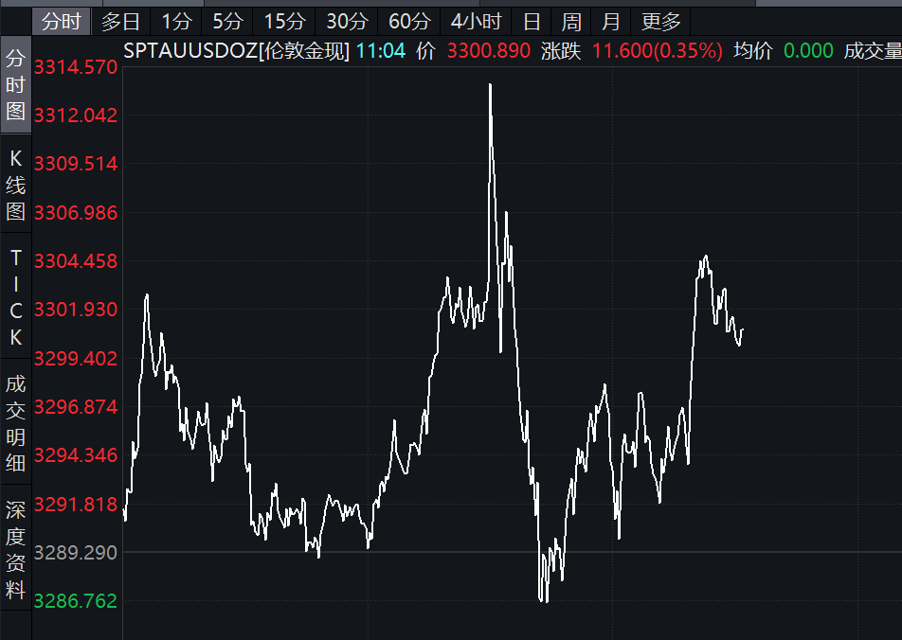
Task: Switch to the 日 daily tab
Action: tap(532, 22)
